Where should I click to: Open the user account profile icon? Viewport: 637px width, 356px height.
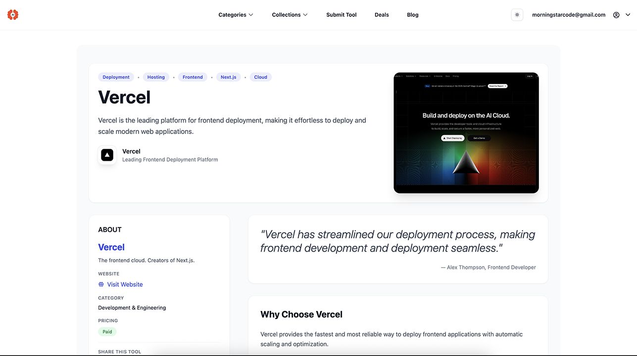[x=616, y=15]
